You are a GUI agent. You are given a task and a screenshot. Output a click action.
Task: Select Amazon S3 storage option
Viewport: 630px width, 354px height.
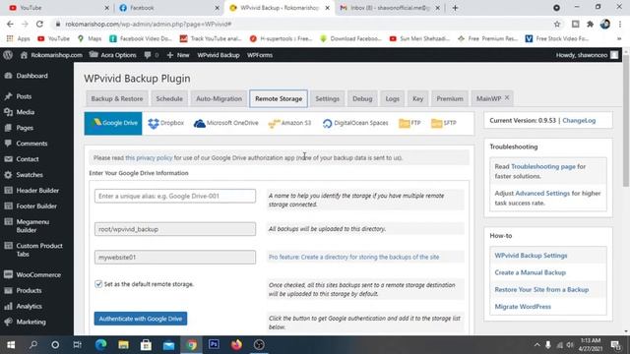point(289,123)
